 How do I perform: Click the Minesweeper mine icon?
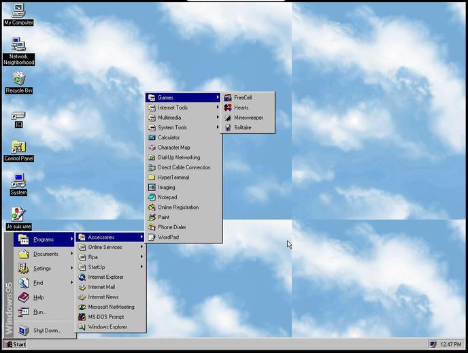click(228, 118)
